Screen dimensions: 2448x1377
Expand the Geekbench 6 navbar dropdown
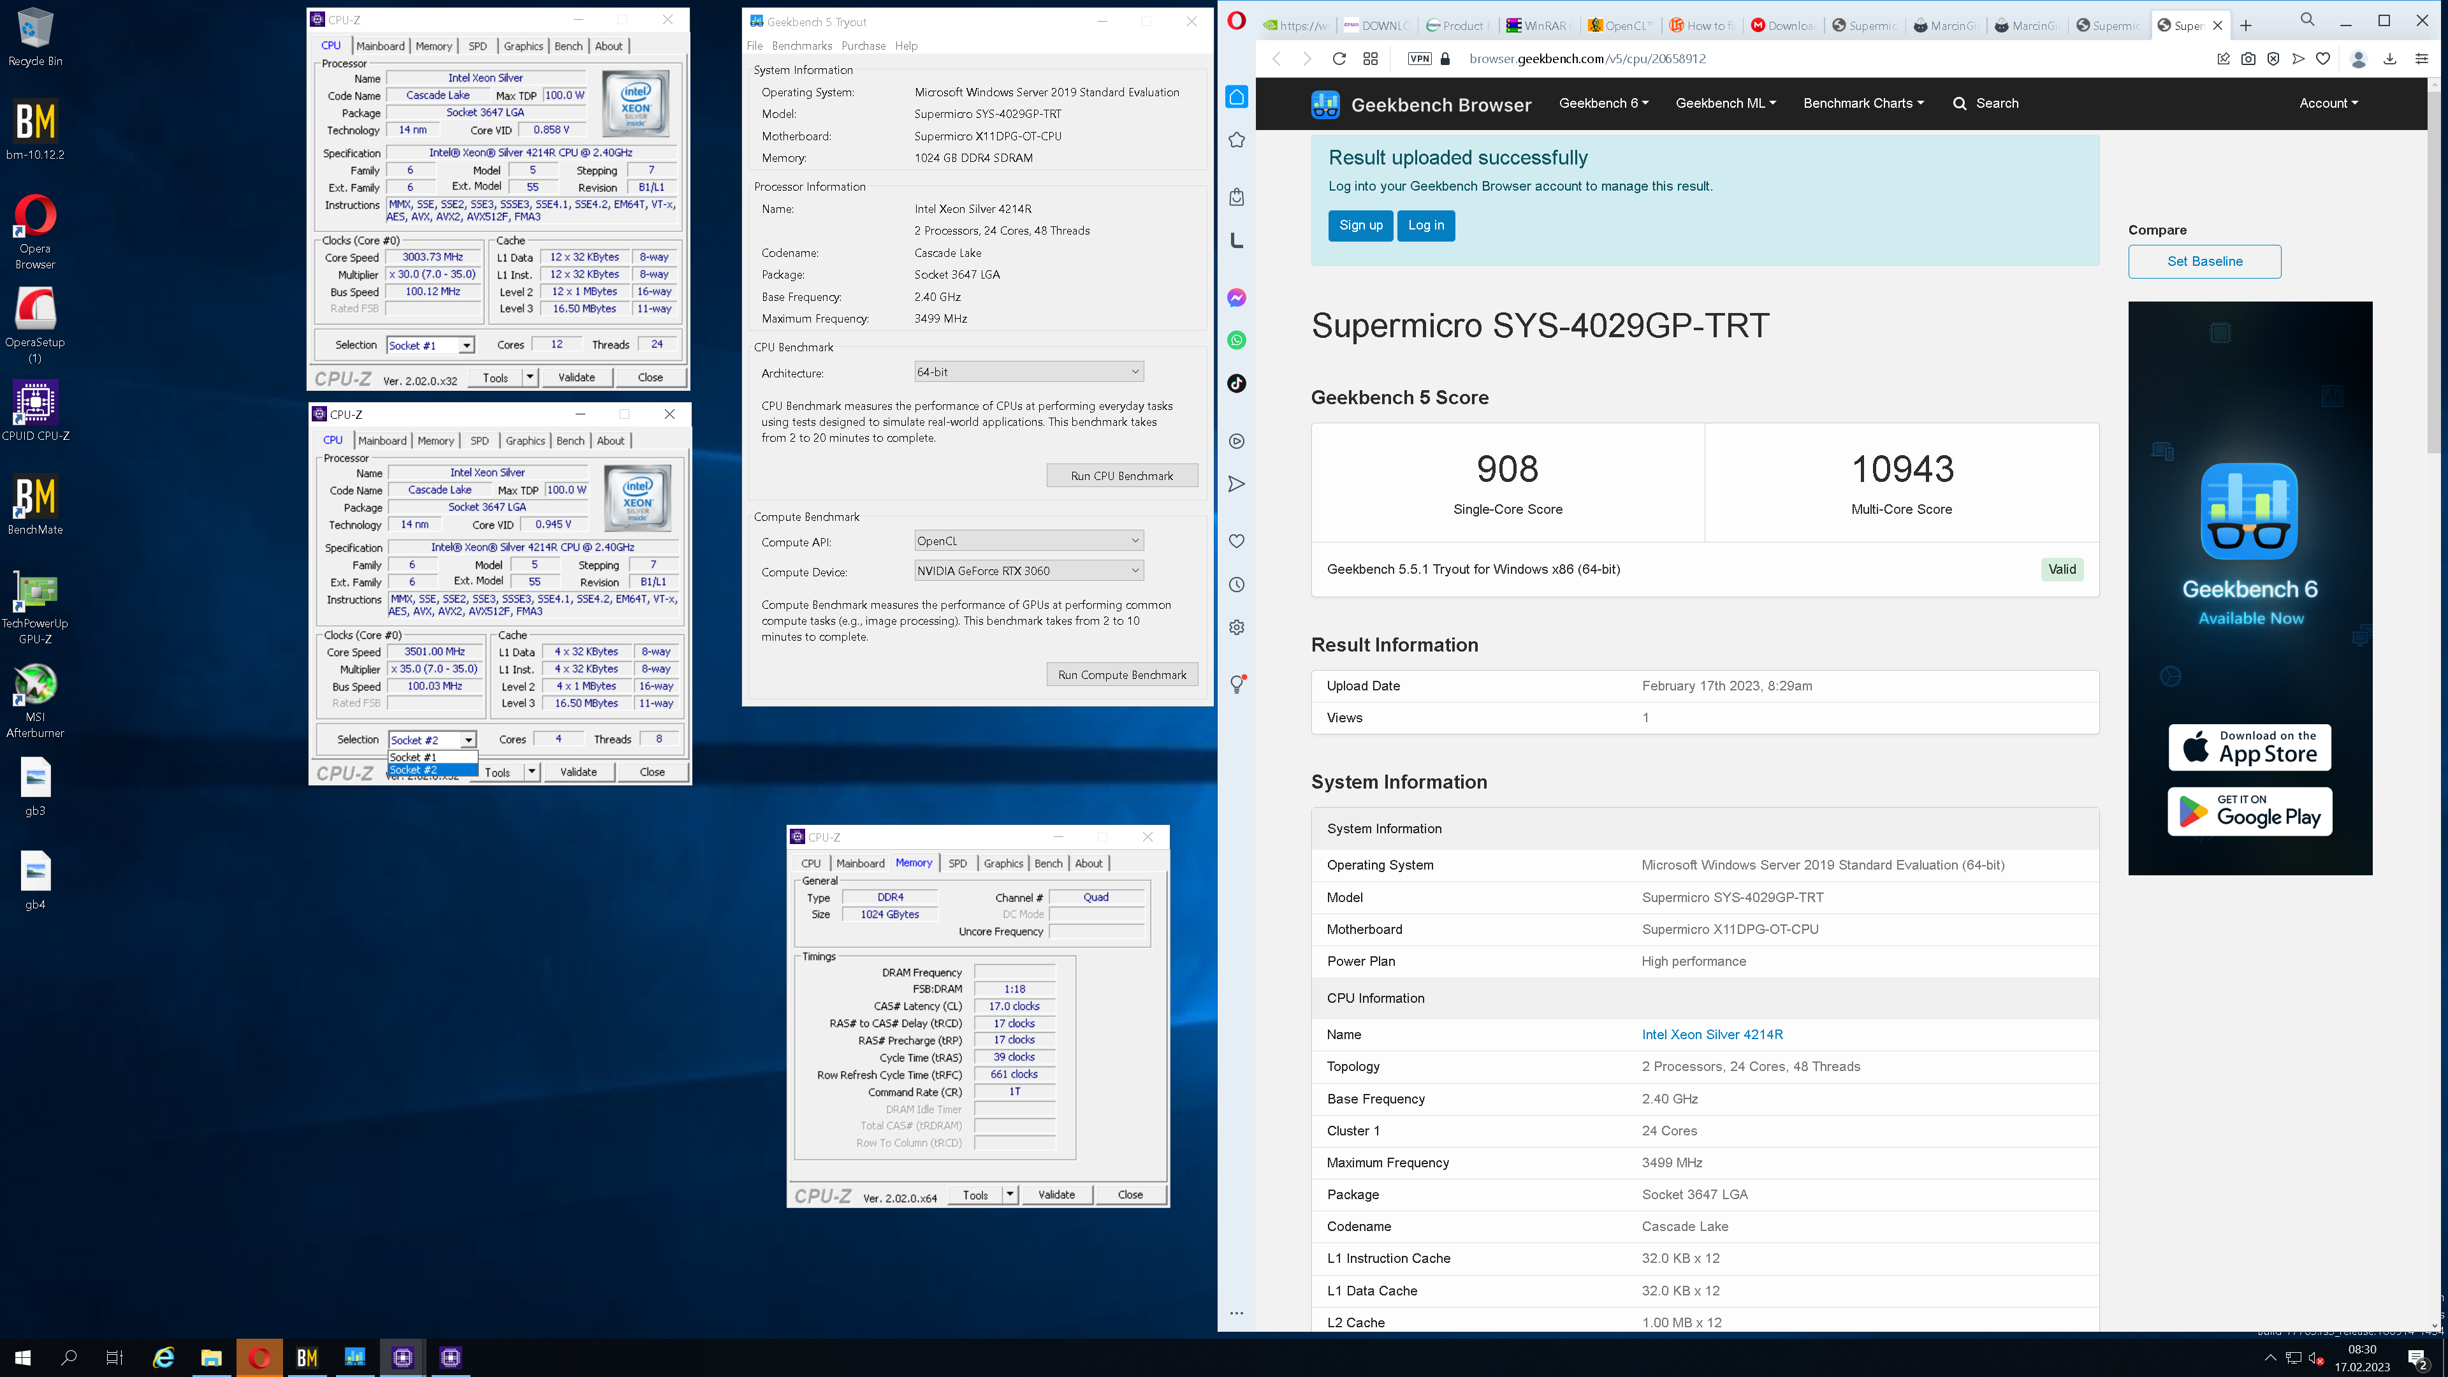coord(1603,103)
